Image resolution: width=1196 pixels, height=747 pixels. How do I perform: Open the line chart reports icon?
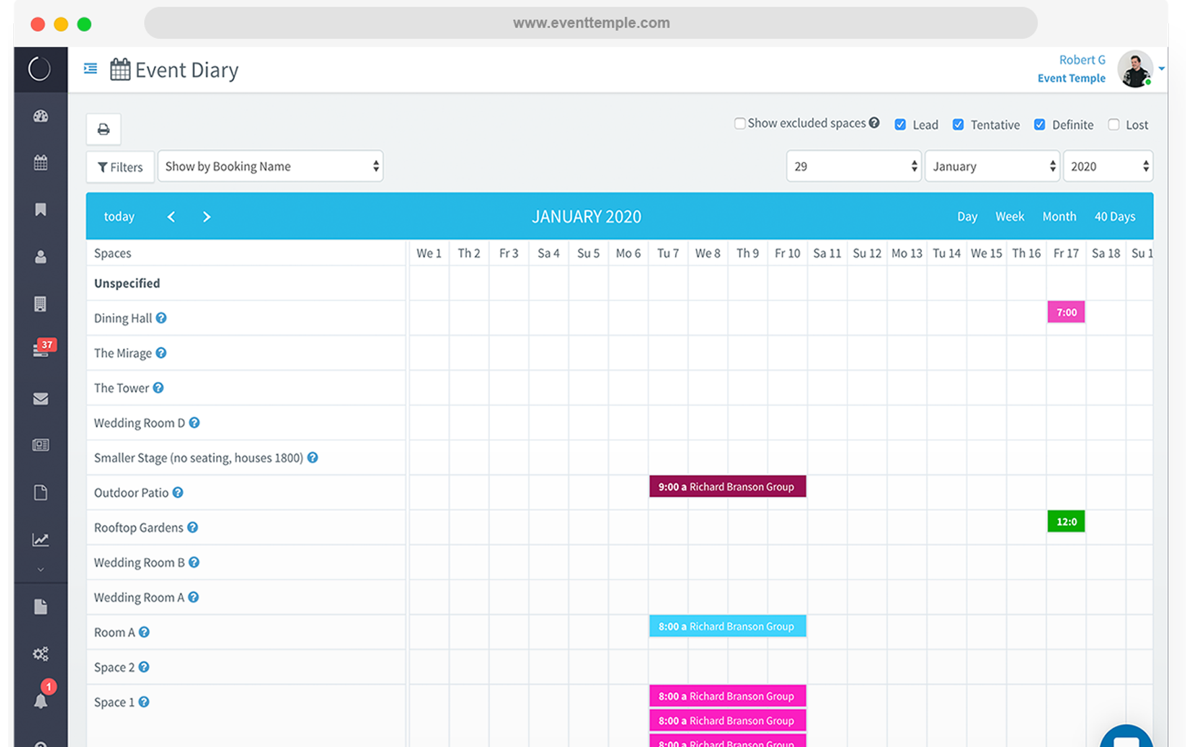[x=40, y=540]
